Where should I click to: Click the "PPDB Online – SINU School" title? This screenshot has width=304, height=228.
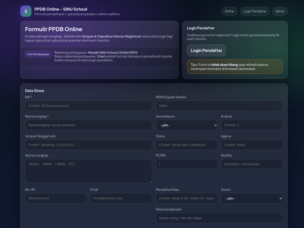(x=61, y=9)
